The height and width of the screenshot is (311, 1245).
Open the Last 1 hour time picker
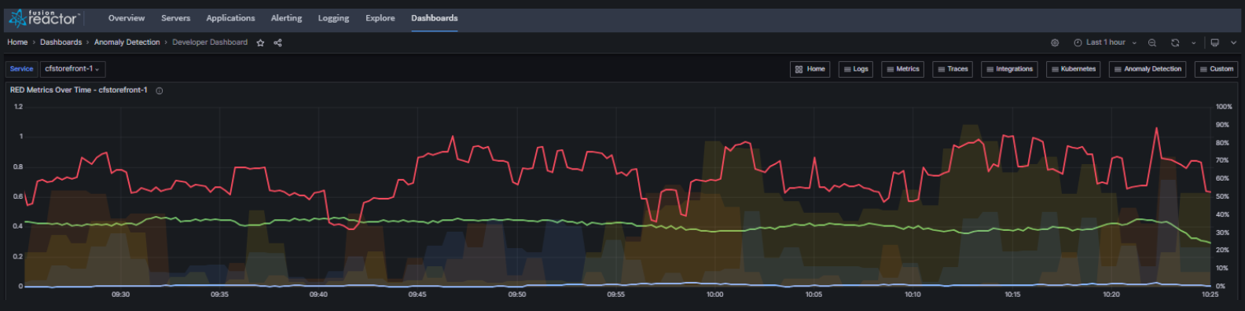(x=1105, y=42)
